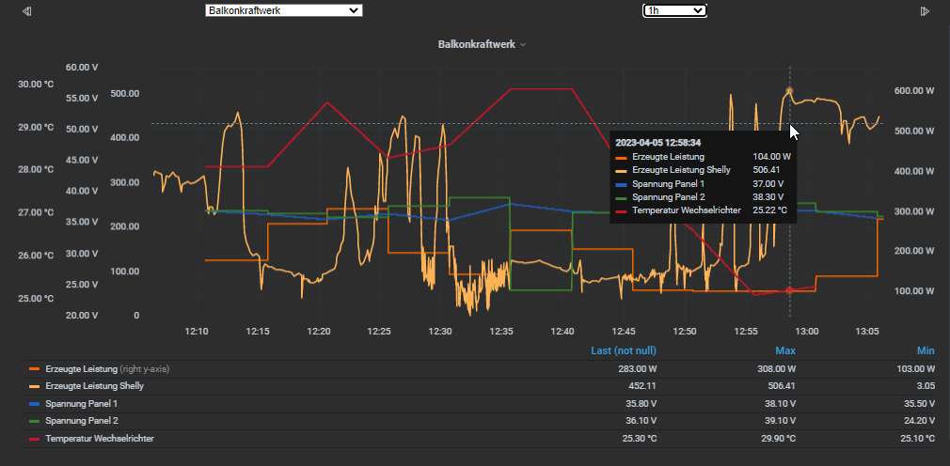Click the 506.41 max value in legend table
This screenshot has height=466, width=950.
784,385
